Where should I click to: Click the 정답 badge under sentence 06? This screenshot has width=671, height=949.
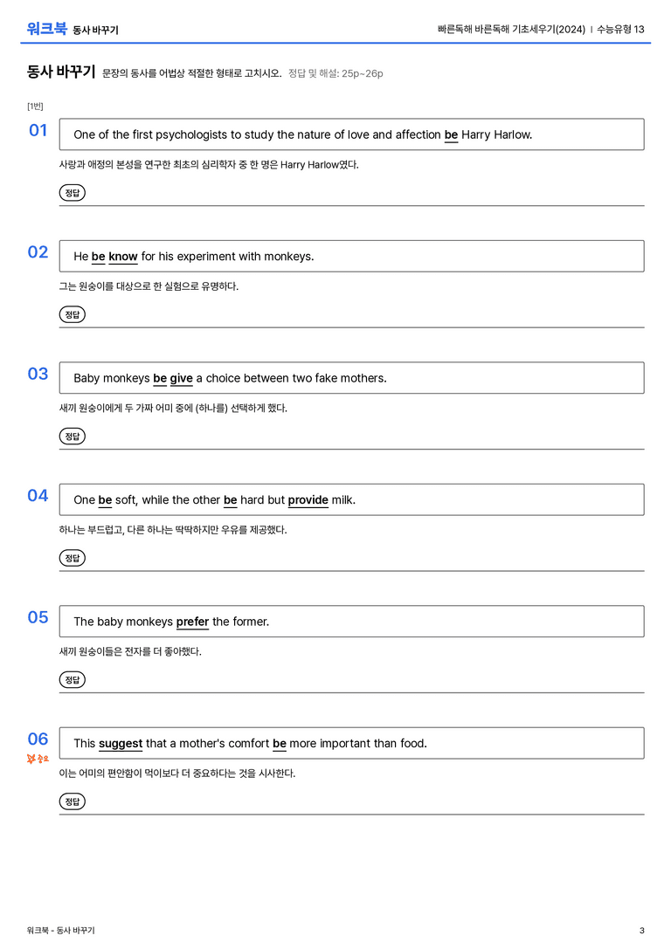[72, 801]
